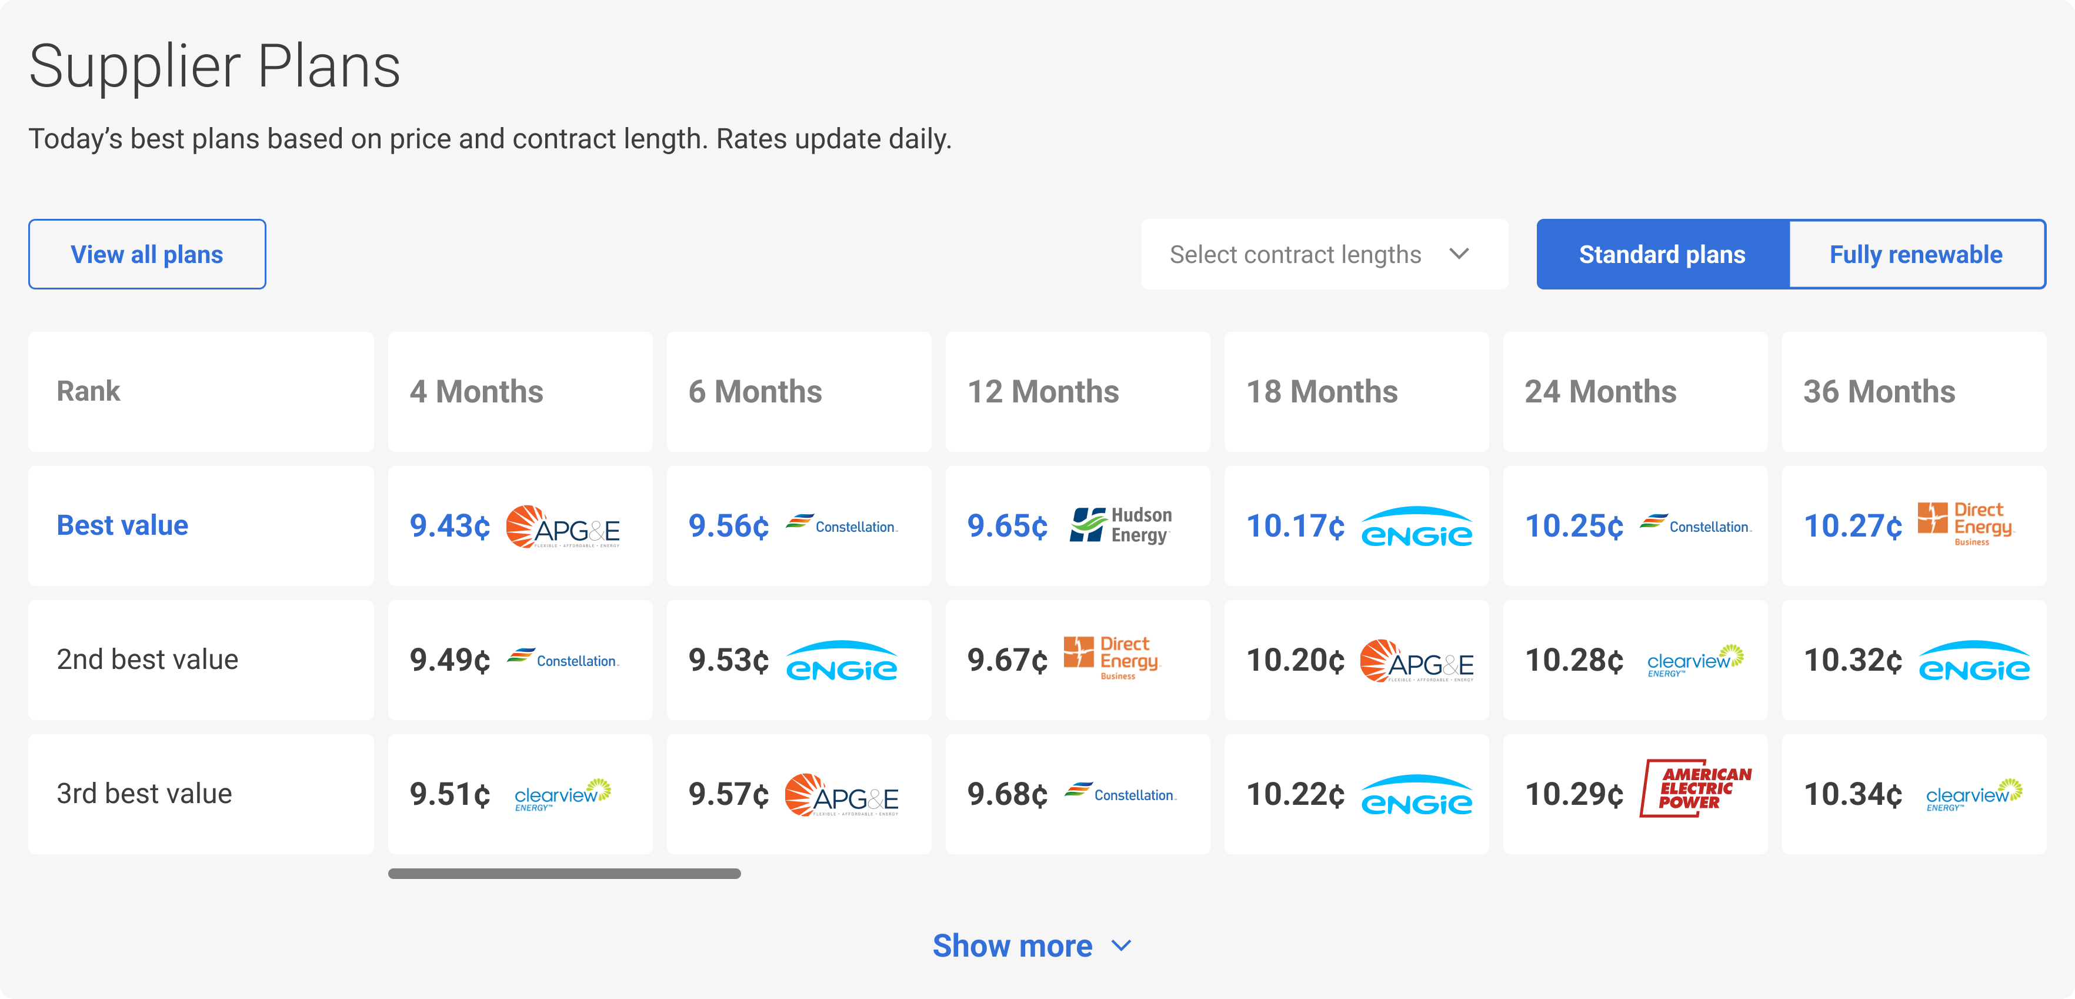Click ENGIE logo in 6 Months second best

[x=841, y=661]
